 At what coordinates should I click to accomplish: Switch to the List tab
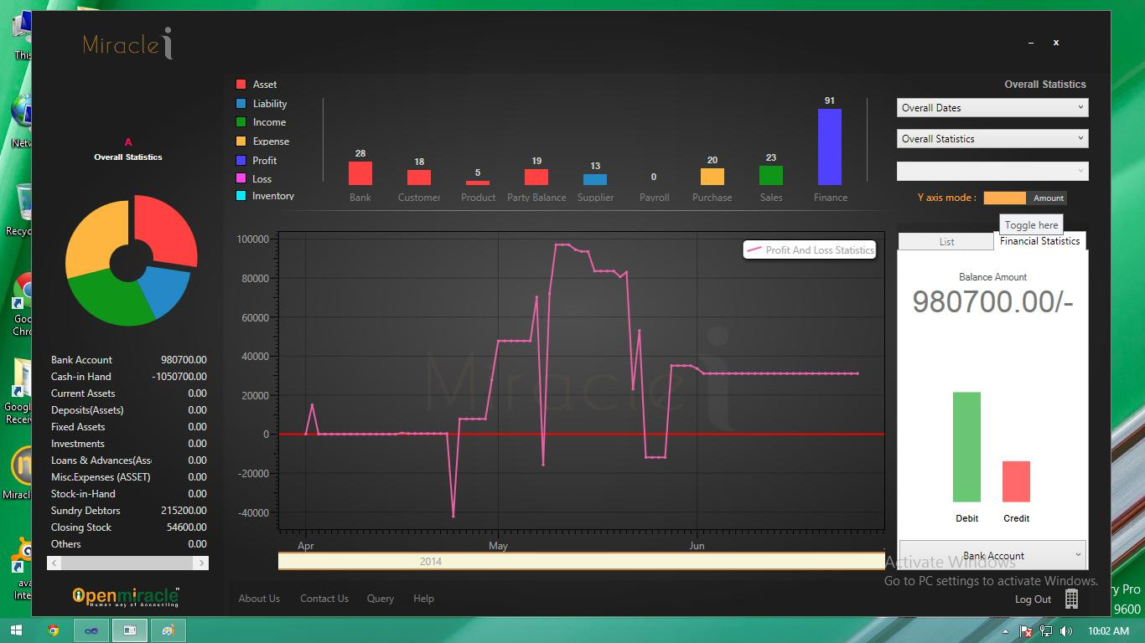[x=946, y=241]
